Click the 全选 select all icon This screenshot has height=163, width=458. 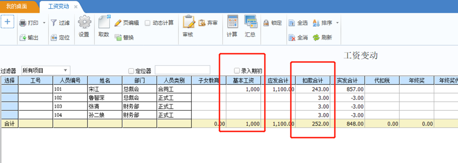click(x=292, y=23)
